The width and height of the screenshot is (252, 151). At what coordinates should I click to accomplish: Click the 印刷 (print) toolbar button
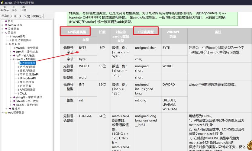pyautogui.click(x=23, y=9)
